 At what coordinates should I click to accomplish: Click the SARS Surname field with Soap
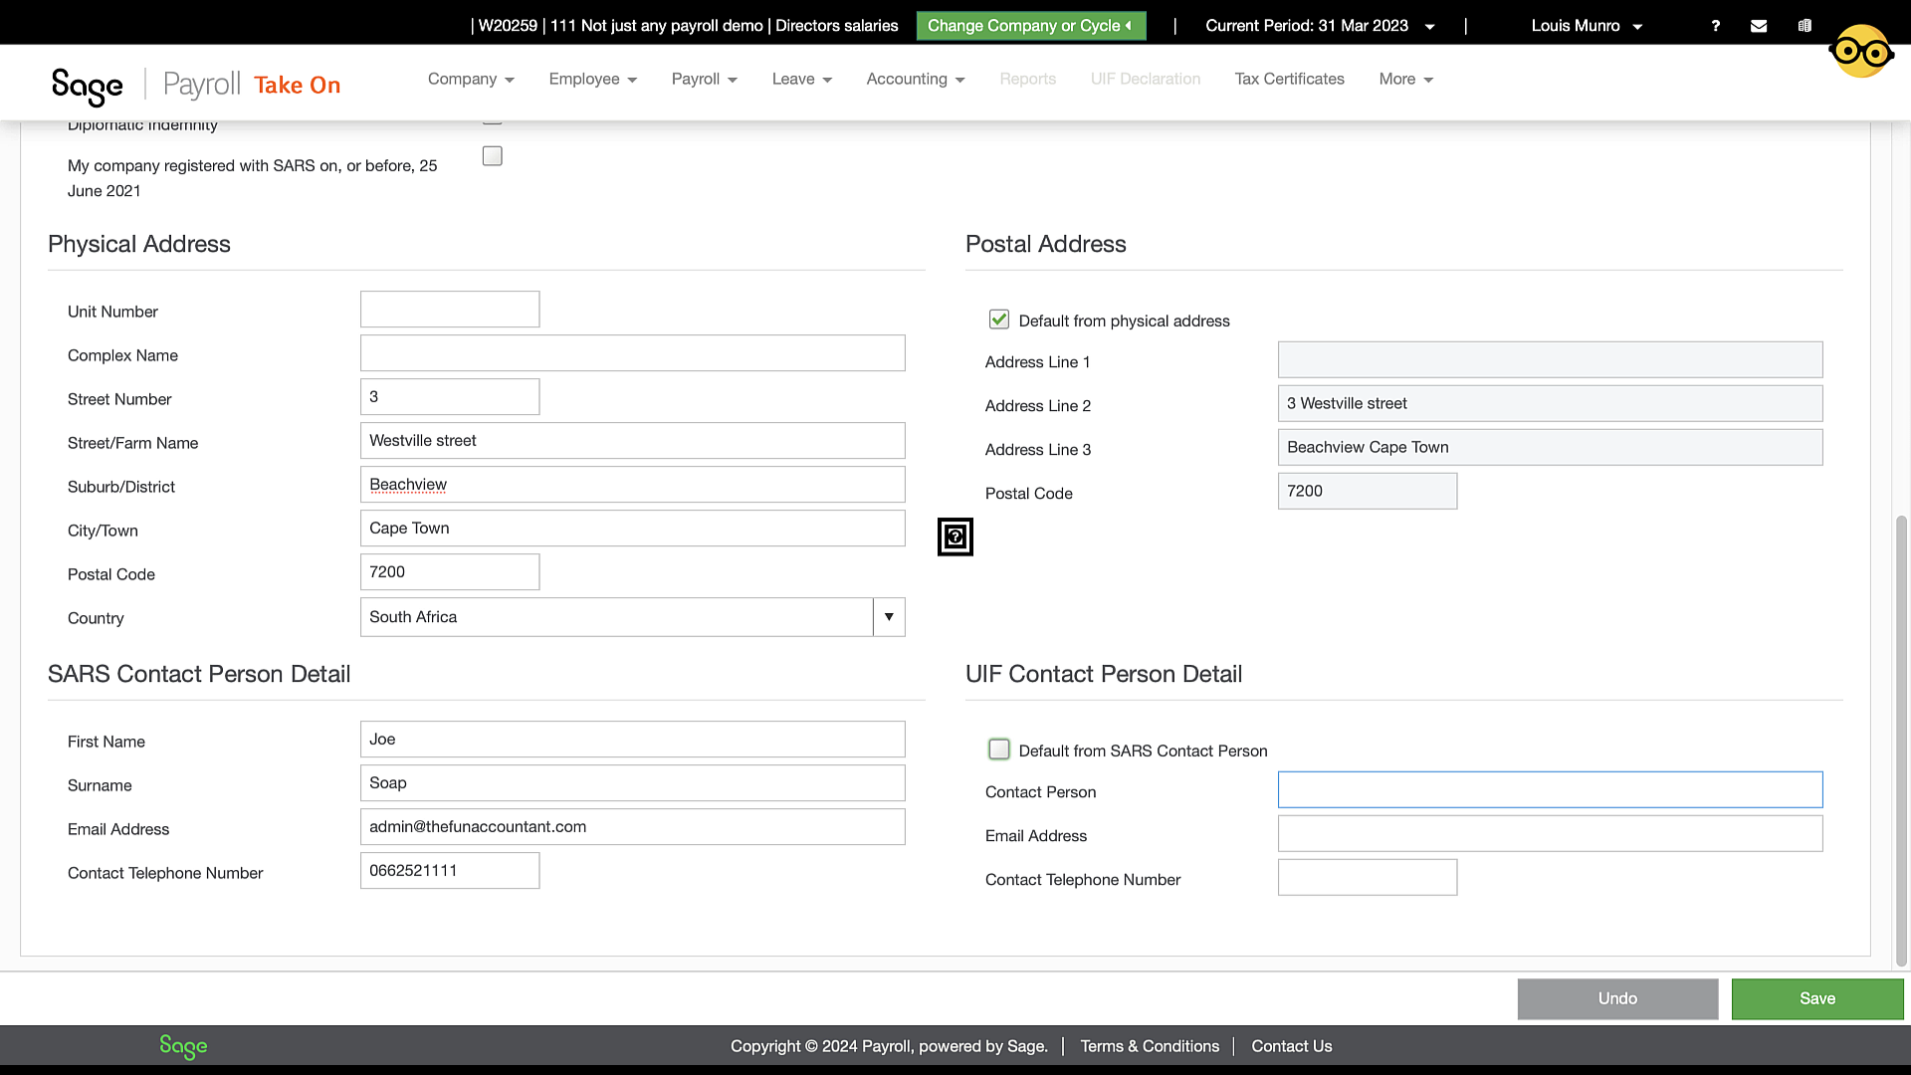[x=633, y=783]
